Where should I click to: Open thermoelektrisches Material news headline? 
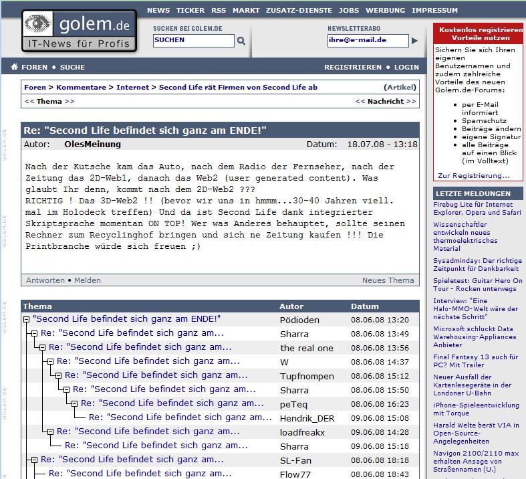point(465,237)
